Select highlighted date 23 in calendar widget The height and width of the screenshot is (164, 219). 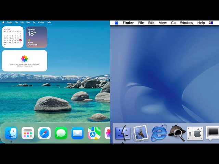21,40
